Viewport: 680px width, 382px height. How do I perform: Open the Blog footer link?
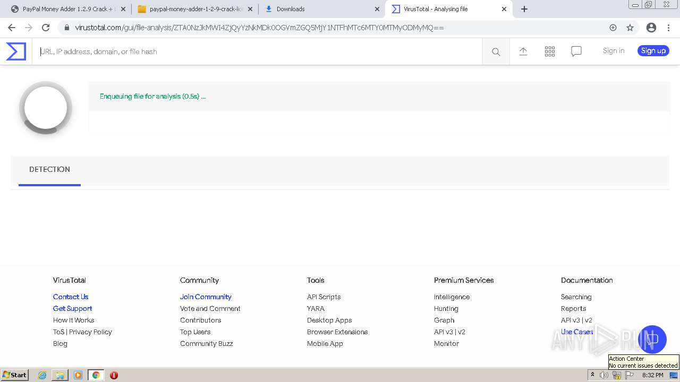60,344
